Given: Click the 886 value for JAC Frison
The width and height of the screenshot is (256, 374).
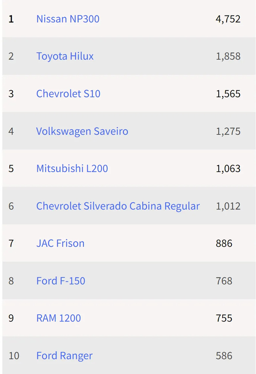Looking at the screenshot, I should 224,243.
